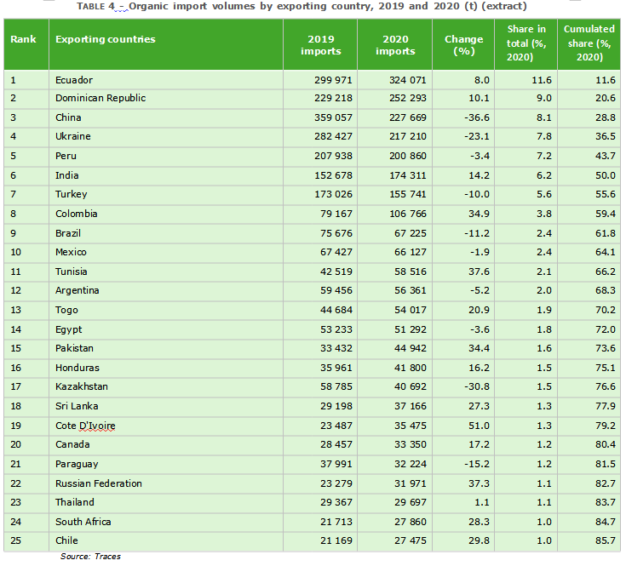Viewport: 626px width, 566px height.
Task: Click Ukraine's change value -23.1
Action: coord(477,136)
